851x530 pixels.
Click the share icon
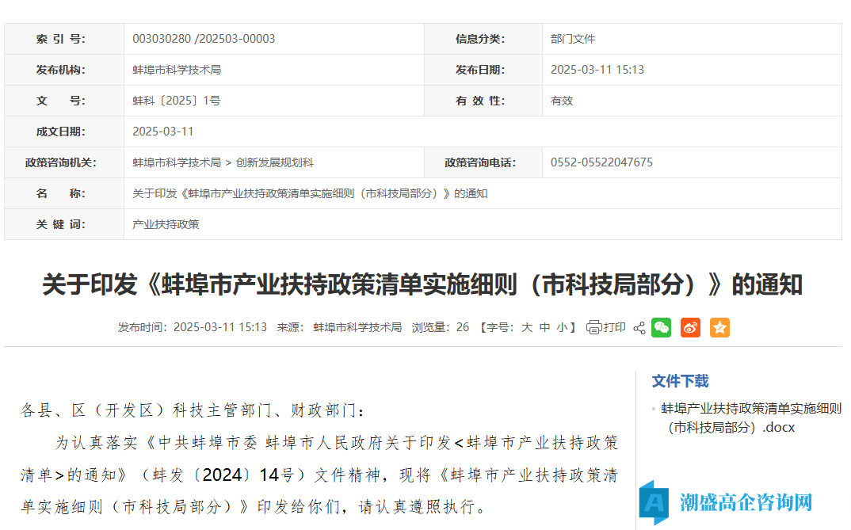tap(639, 327)
